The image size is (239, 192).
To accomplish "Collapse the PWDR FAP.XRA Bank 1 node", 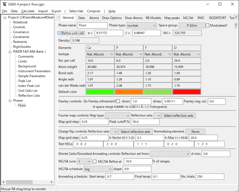I will coord(10,52).
